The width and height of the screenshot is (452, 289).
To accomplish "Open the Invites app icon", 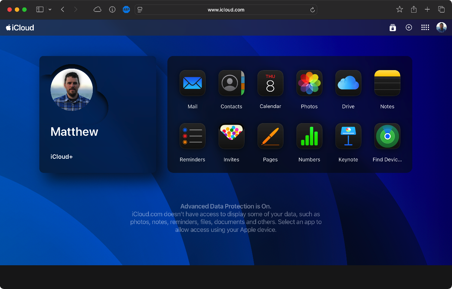I will (x=231, y=136).
